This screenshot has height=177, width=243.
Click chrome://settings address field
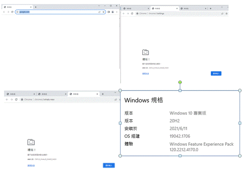(x=178, y=14)
